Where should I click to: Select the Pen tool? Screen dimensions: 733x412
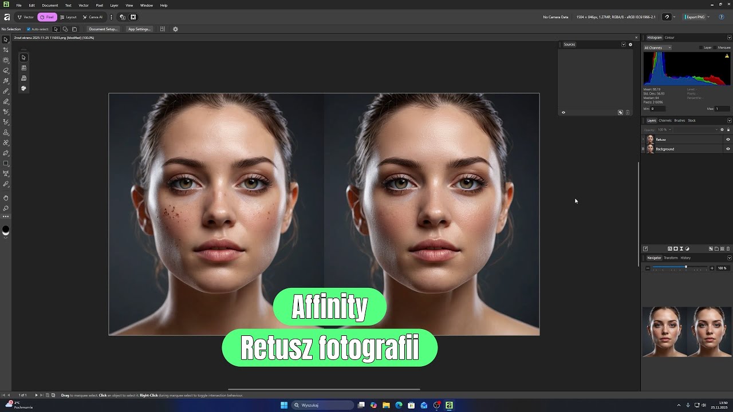pos(6,153)
